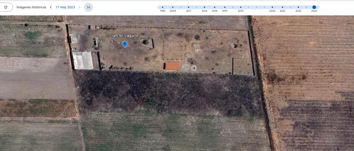354x151 pixels.
Task: Select the 2011 point on the timeline
Action: [189, 7]
